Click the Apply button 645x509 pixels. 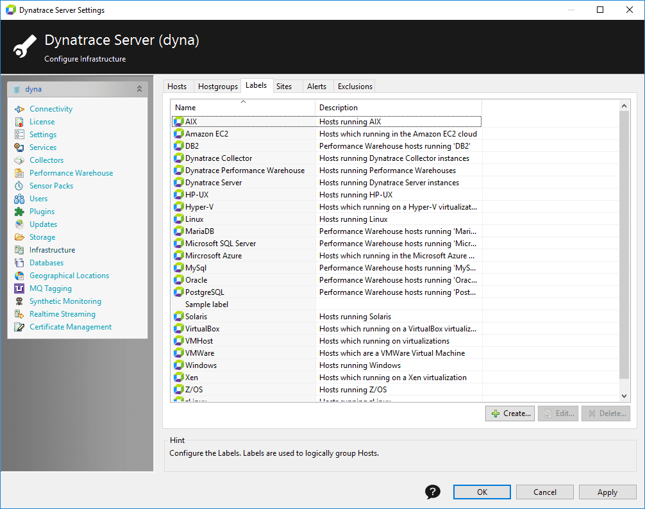click(x=608, y=492)
